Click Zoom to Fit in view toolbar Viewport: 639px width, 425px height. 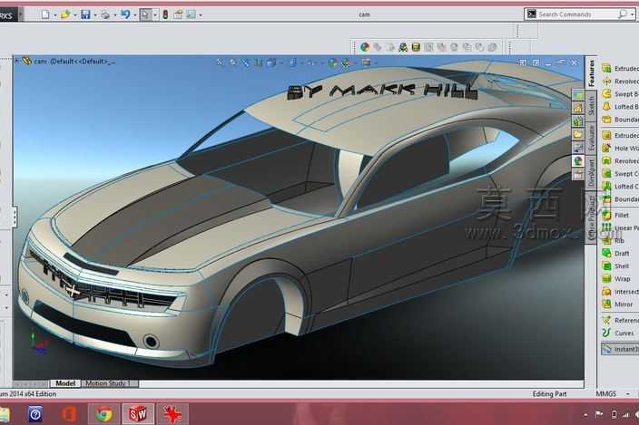[x=220, y=63]
